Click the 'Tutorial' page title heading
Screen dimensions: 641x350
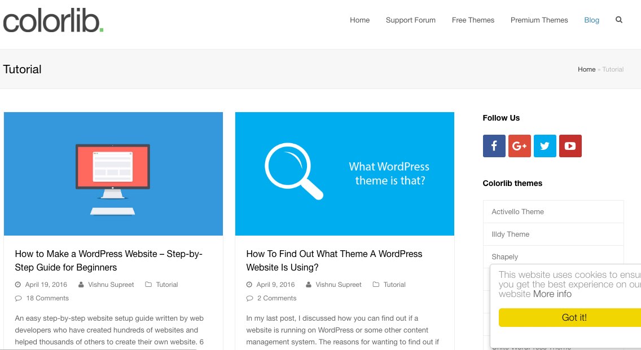(x=22, y=69)
